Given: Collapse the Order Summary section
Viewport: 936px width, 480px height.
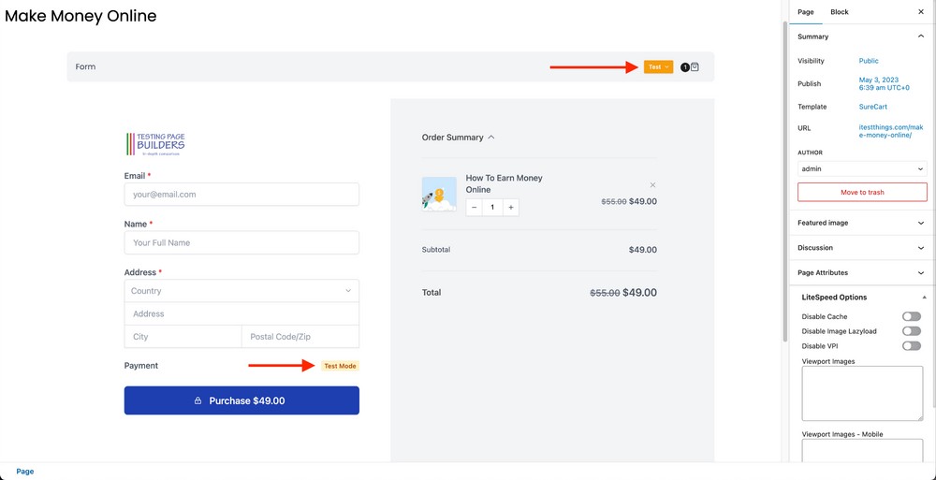Looking at the screenshot, I should point(459,138).
